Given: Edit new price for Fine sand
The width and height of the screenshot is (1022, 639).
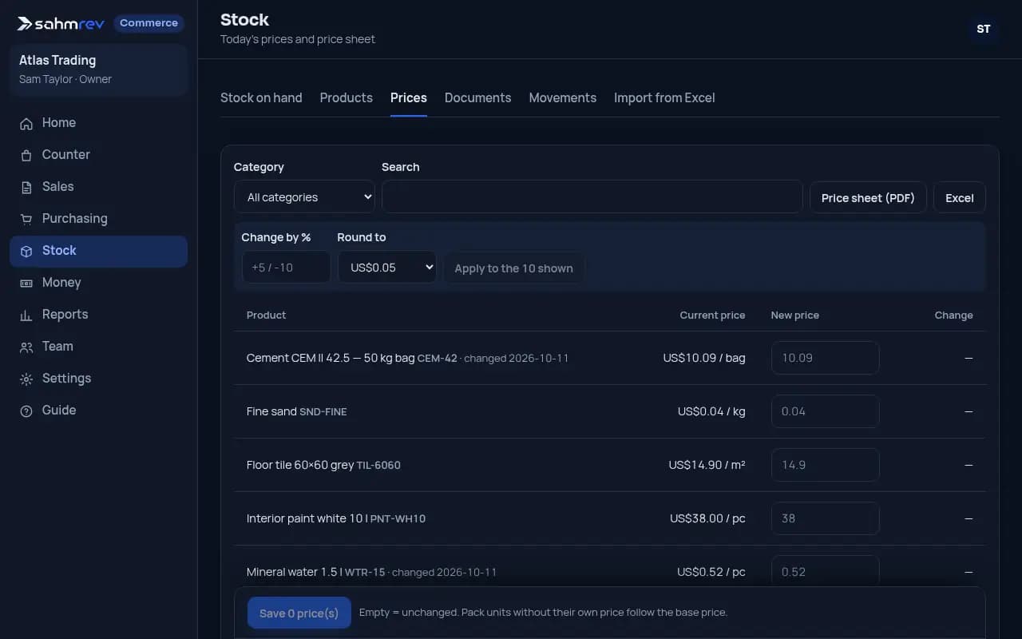Looking at the screenshot, I should pos(826,411).
